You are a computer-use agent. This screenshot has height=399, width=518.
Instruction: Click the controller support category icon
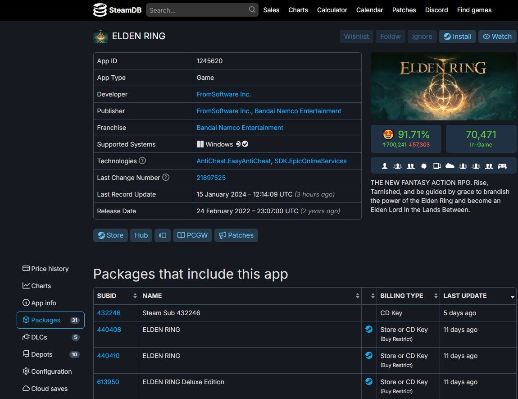tap(502, 166)
